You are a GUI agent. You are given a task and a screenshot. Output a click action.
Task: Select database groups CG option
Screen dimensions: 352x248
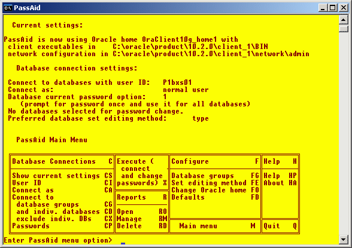tap(64, 204)
